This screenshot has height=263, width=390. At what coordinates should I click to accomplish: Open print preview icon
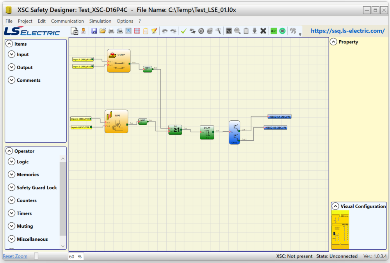click(x=120, y=31)
